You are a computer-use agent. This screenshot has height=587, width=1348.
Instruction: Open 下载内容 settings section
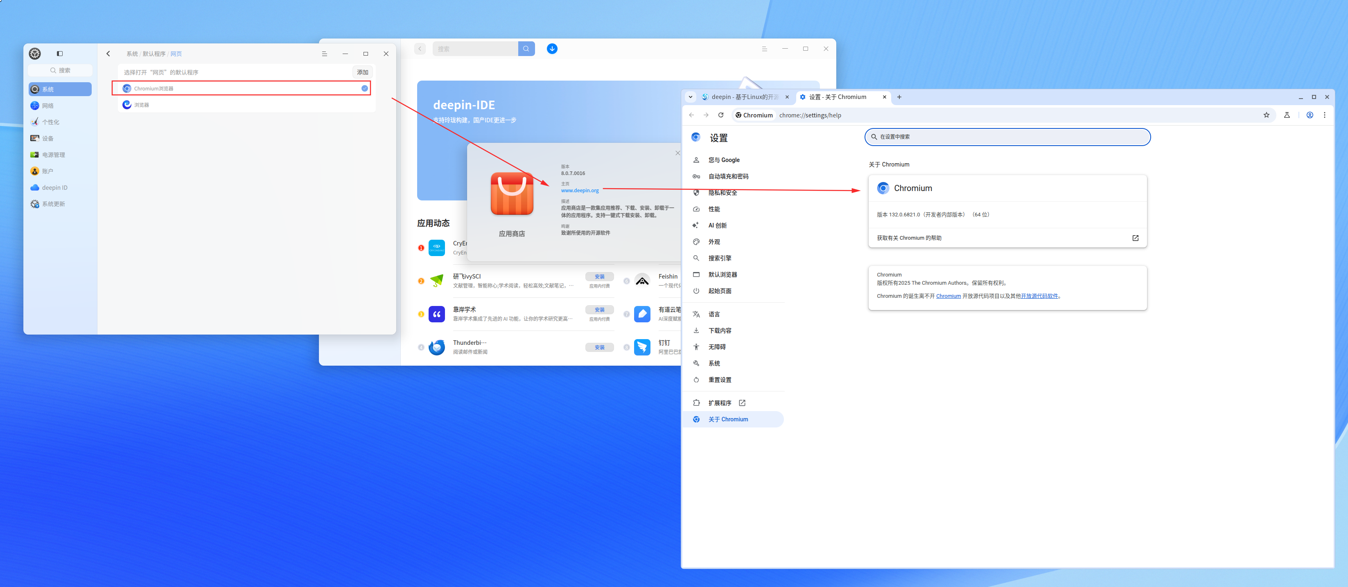[x=720, y=331]
